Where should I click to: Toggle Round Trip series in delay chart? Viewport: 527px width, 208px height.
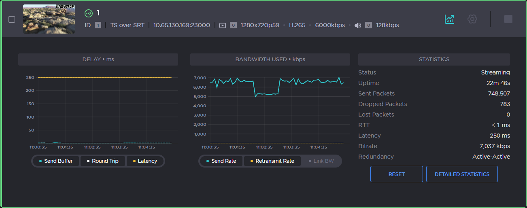pyautogui.click(x=102, y=161)
